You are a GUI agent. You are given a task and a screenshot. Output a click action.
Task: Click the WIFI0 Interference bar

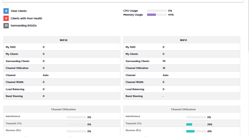(x=76, y=117)
